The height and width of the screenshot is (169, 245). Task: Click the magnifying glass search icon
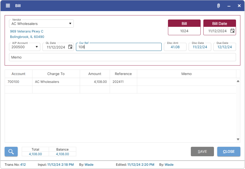coord(11,151)
